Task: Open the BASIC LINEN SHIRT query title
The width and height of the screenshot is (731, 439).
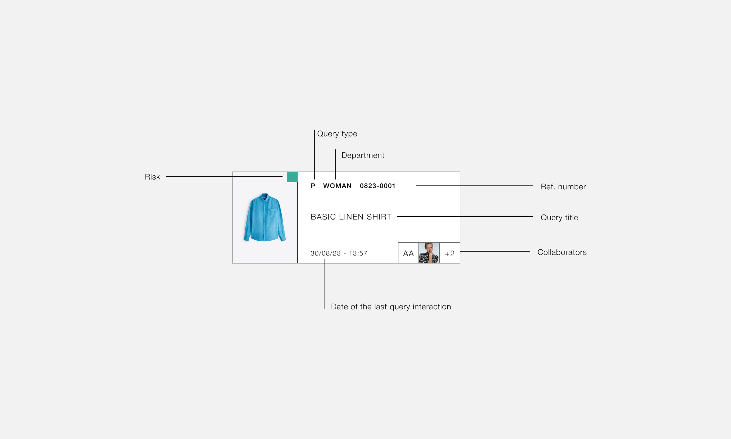Action: point(351,217)
